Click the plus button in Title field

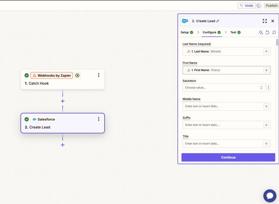tap(266, 144)
